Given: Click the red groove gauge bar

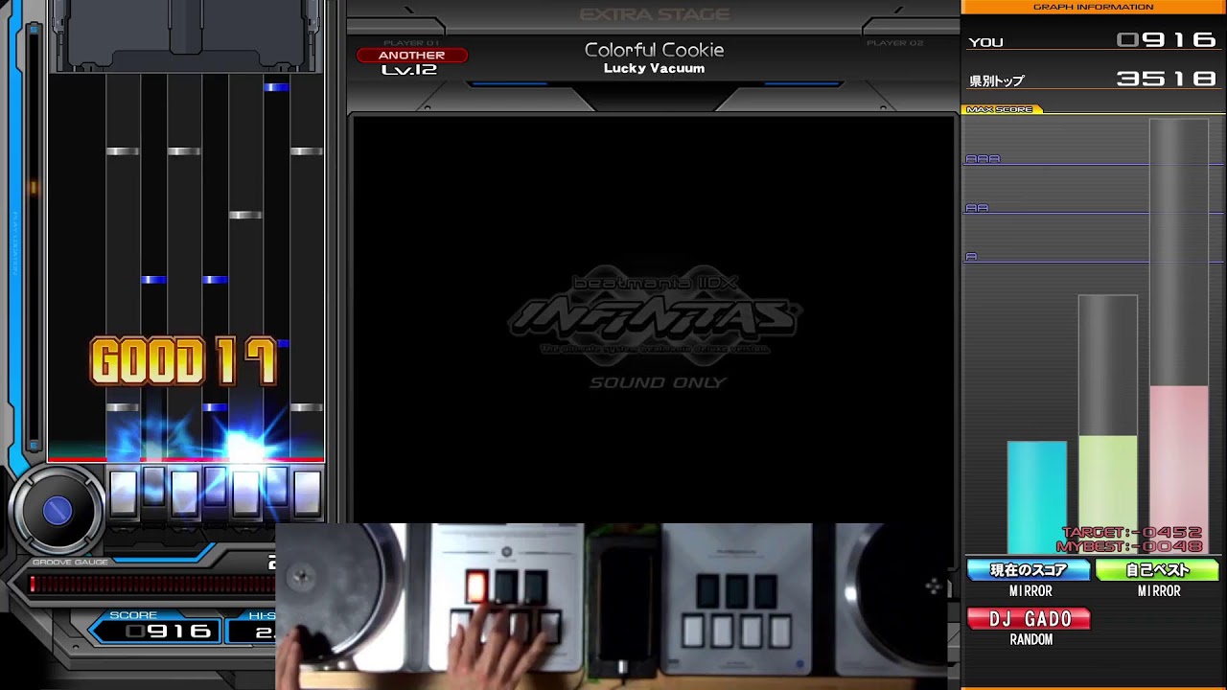Looking at the screenshot, I should 151,584.
